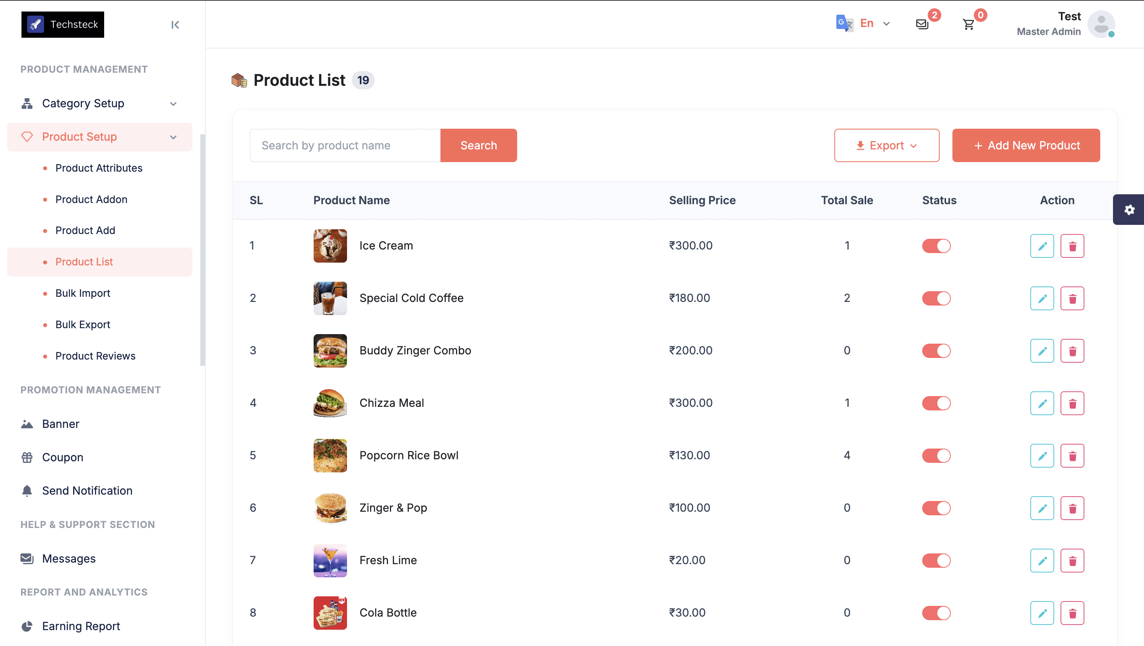Open the settings gear side tab
Viewport: 1144px width, 646px height.
pos(1129,209)
